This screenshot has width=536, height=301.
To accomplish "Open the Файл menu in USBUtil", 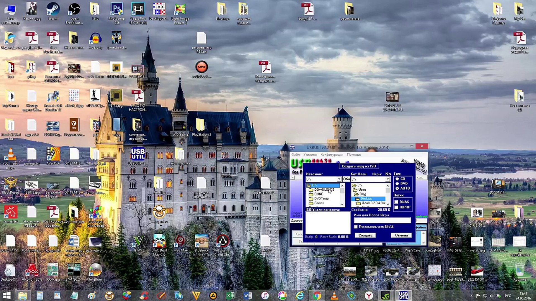I will (x=296, y=154).
